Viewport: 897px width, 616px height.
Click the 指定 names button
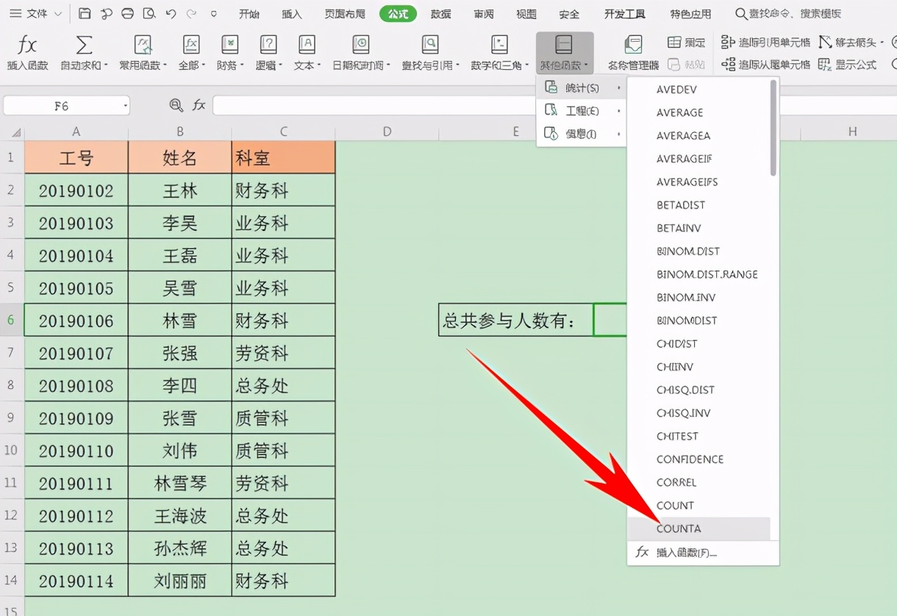686,43
